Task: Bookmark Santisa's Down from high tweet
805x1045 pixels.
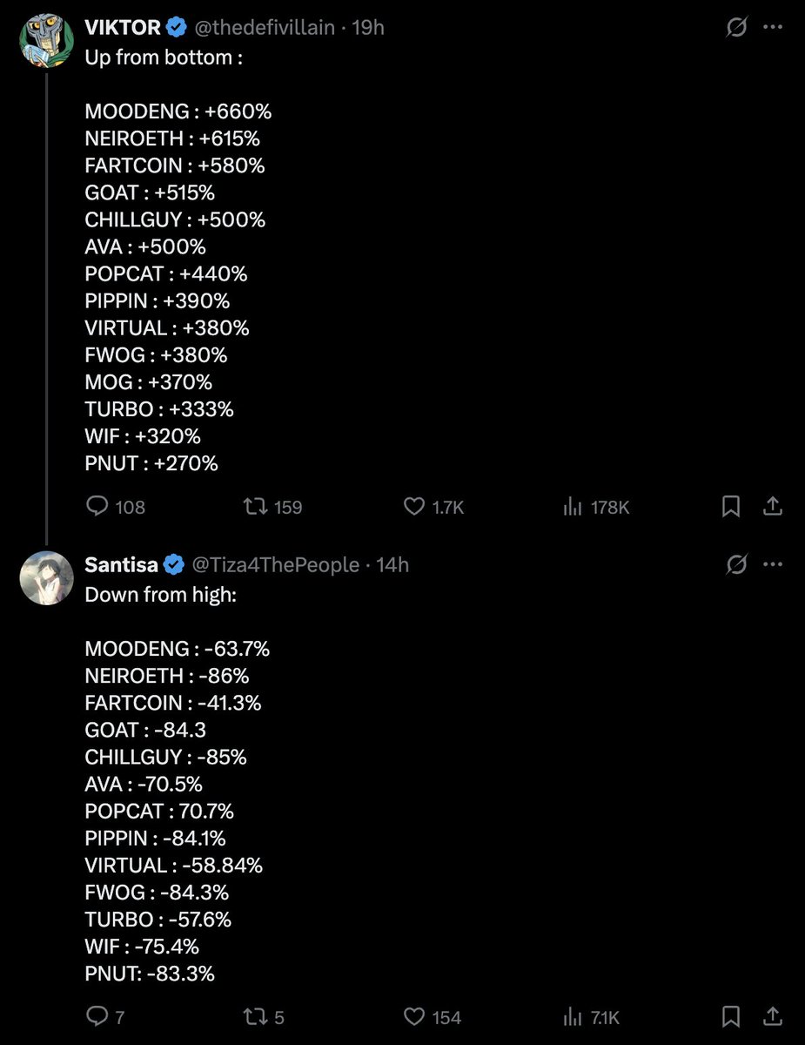Action: coord(731,1016)
